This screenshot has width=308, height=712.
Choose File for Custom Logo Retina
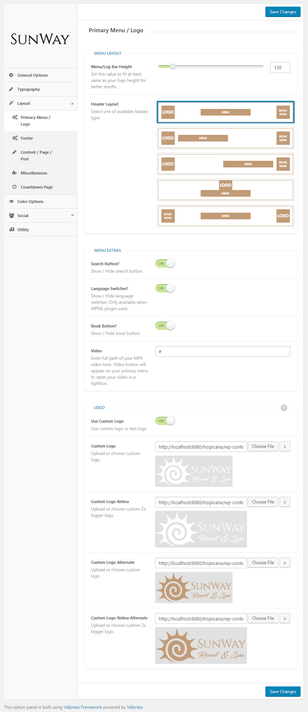[x=263, y=502]
